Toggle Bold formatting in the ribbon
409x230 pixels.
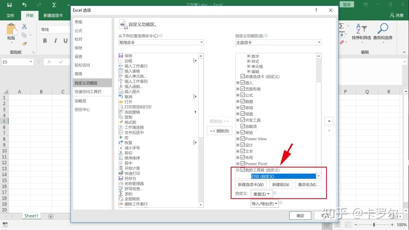click(x=45, y=41)
